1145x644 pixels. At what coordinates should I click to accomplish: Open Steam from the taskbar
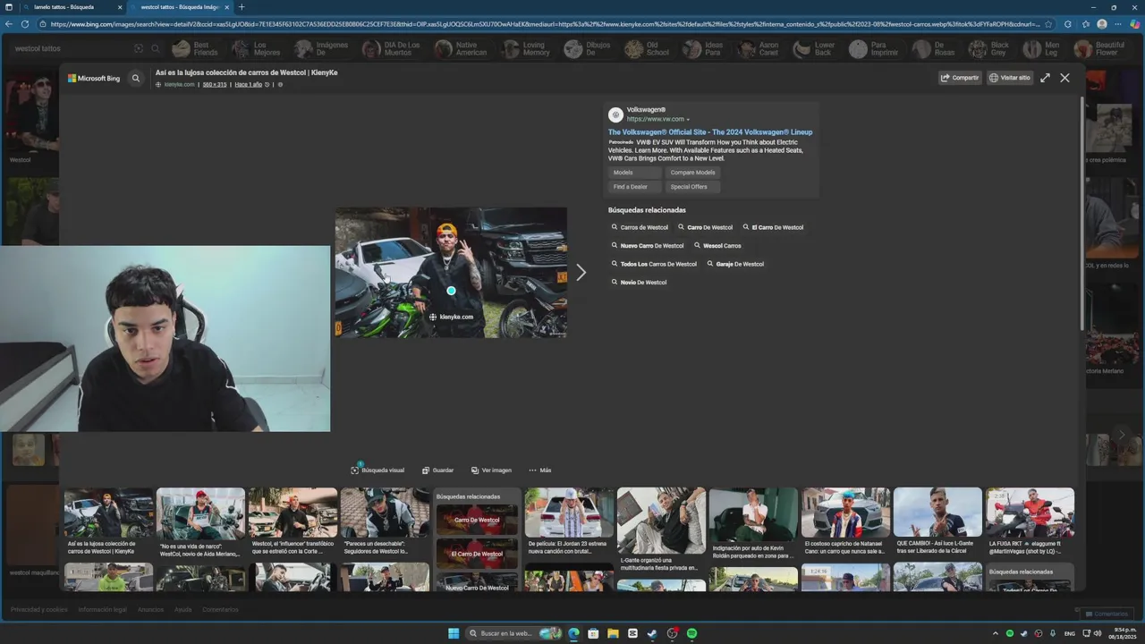(653, 633)
